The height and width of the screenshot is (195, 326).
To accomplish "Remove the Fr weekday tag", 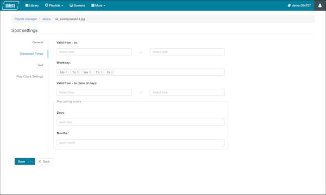I will point(112,72).
